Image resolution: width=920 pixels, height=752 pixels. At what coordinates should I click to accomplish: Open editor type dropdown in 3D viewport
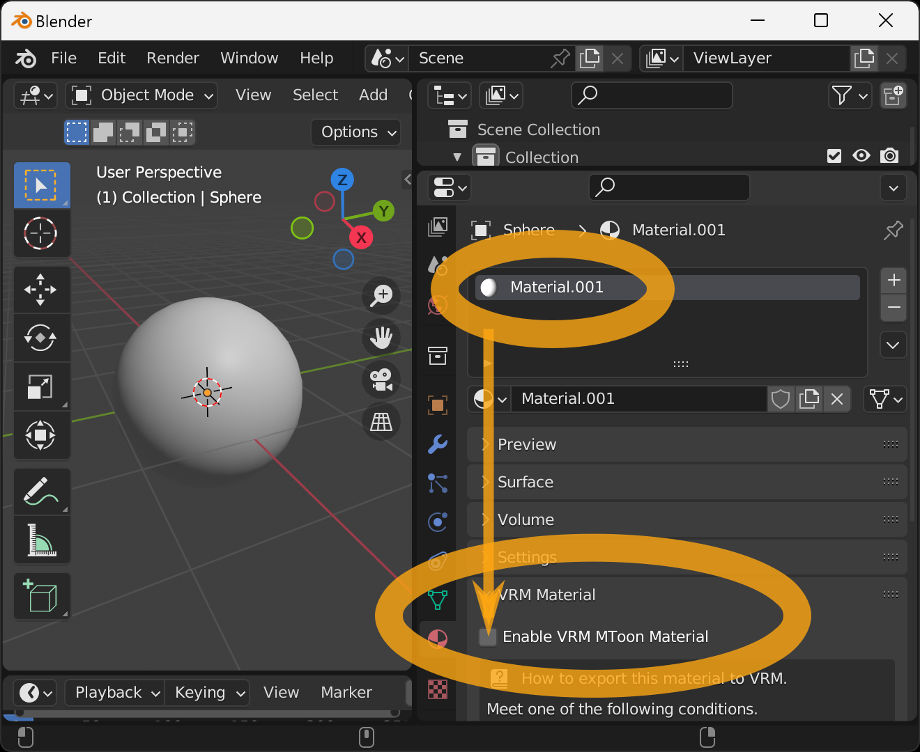coord(35,95)
